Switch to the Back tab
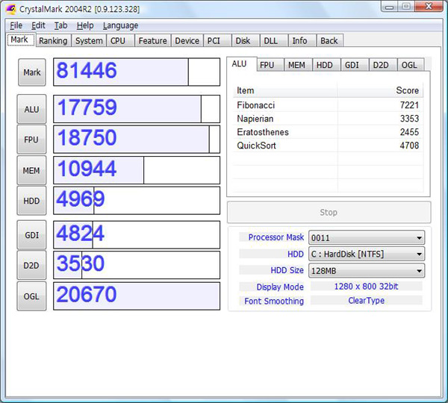The width and height of the screenshot is (448, 403). (330, 41)
